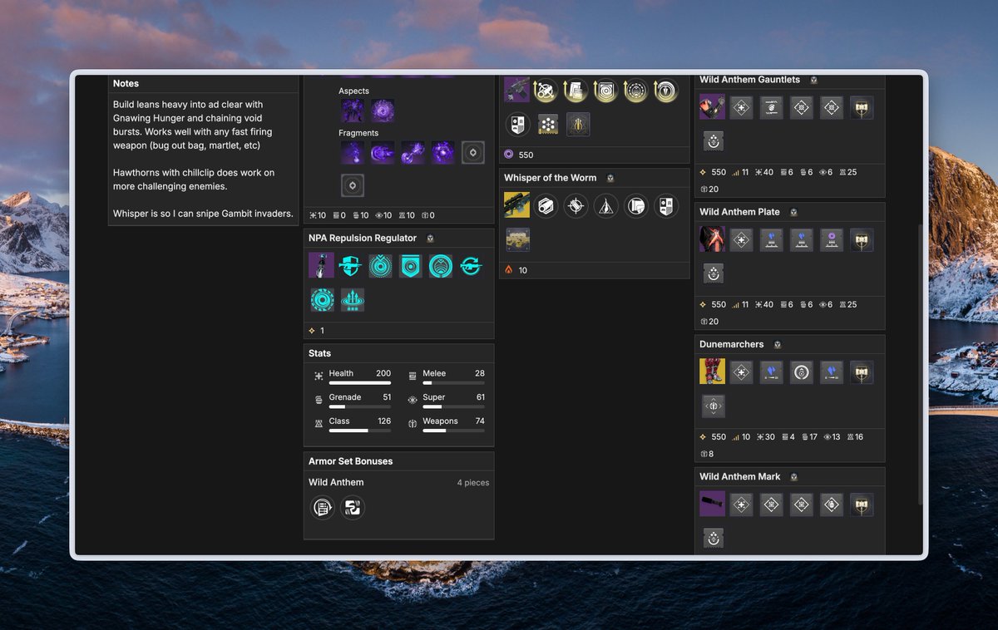This screenshot has height=630, width=998.
Task: Click the second-row mod icon under Dunemarchers
Action: tap(714, 406)
